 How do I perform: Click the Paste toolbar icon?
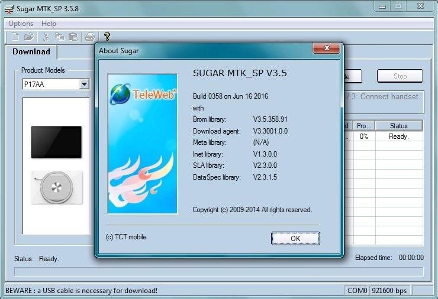point(73,37)
